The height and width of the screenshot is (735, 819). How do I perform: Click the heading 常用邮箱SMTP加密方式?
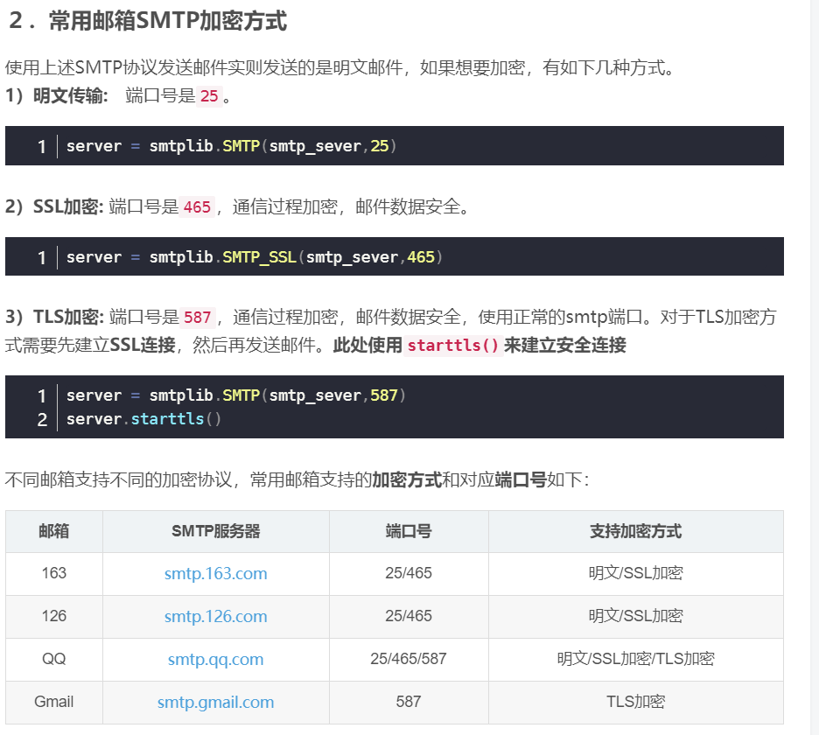pos(168,21)
